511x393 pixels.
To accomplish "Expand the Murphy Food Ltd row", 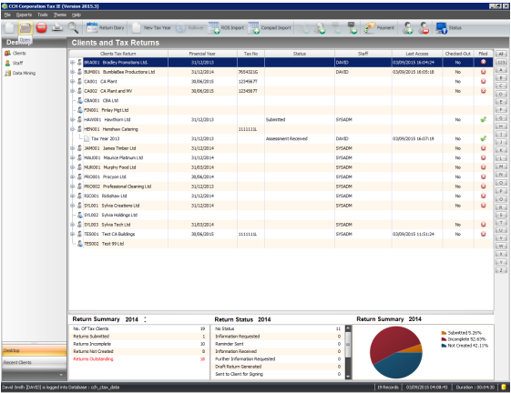I will pos(72,167).
